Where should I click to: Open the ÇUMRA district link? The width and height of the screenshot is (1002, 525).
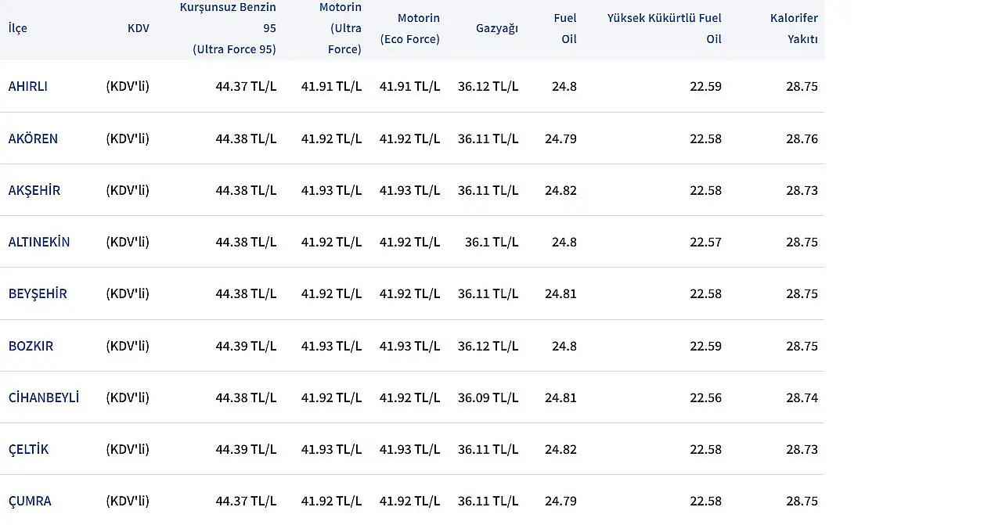[x=30, y=501]
